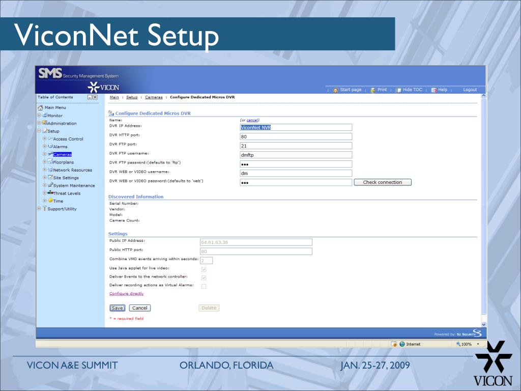Click the Threat Levels icon
This screenshot has width=521, height=391.
pyautogui.click(x=50, y=192)
